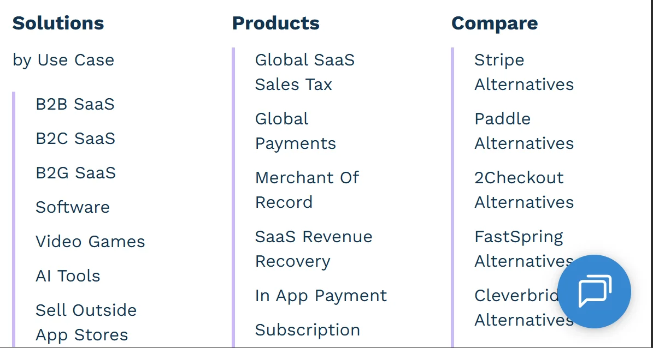Image resolution: width=653 pixels, height=348 pixels.
Task: Go to Global Payments product page
Action: (x=295, y=131)
